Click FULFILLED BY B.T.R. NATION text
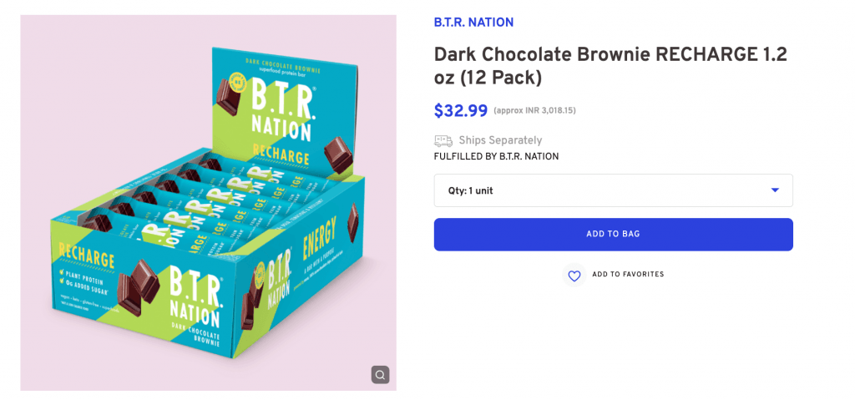The height and width of the screenshot is (400, 855). pyautogui.click(x=496, y=156)
